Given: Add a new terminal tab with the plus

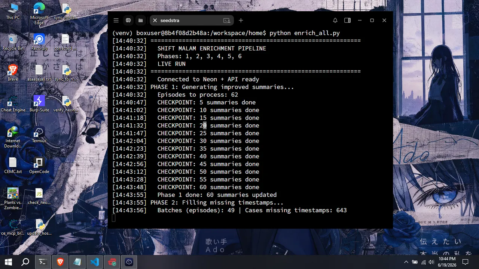Looking at the screenshot, I should (241, 20).
